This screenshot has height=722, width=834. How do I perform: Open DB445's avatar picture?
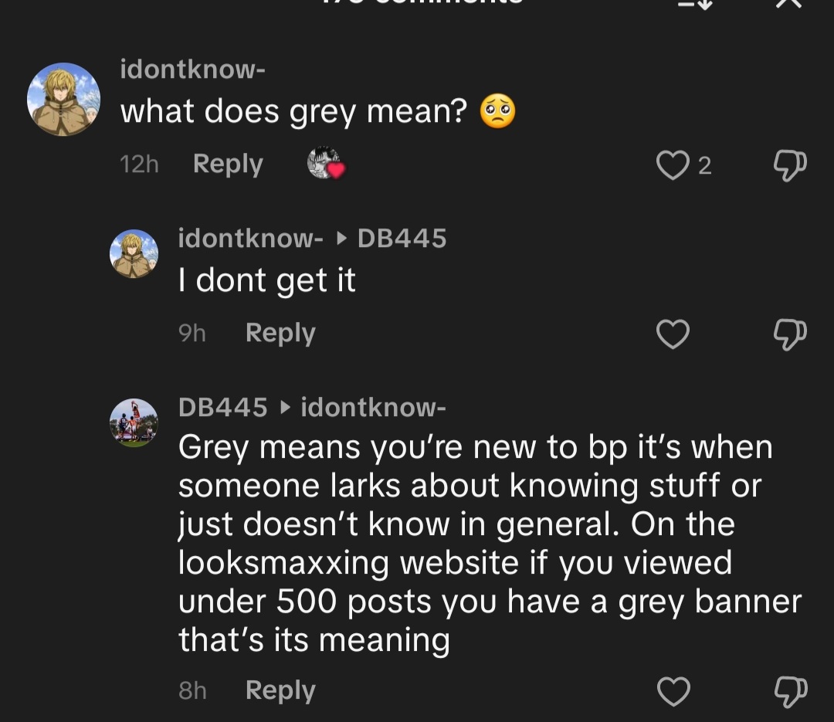135,423
